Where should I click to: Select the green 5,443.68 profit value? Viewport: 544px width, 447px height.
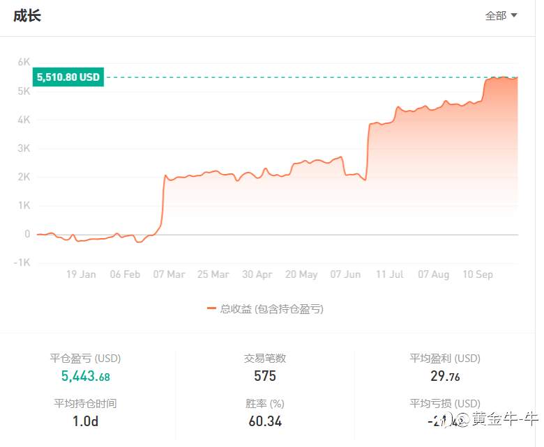[85, 377]
